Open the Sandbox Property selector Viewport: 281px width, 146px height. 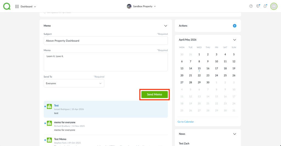click(141, 6)
